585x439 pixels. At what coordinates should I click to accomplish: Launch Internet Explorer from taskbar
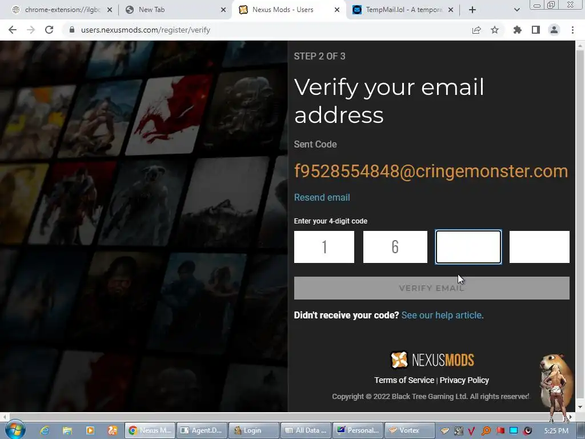click(x=45, y=430)
